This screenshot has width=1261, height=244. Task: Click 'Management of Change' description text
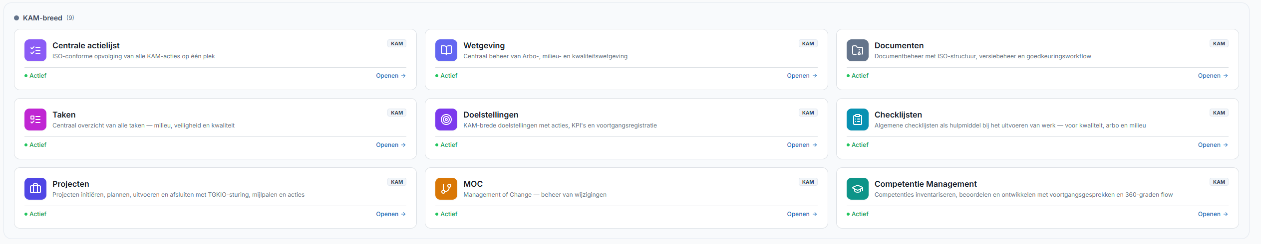coord(535,195)
